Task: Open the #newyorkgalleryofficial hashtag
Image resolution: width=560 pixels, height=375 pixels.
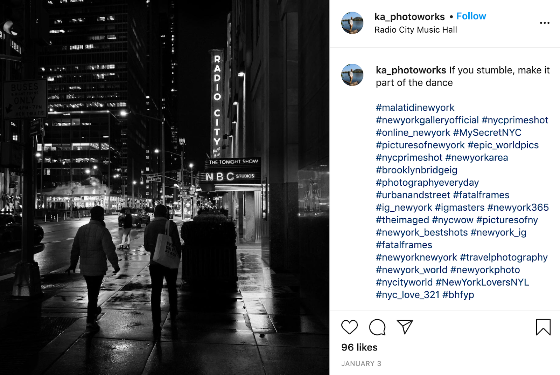Action: [x=427, y=120]
